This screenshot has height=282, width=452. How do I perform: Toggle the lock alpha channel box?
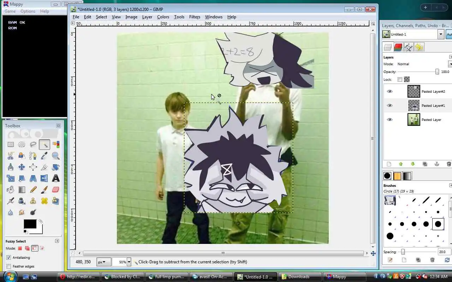pyautogui.click(x=407, y=79)
